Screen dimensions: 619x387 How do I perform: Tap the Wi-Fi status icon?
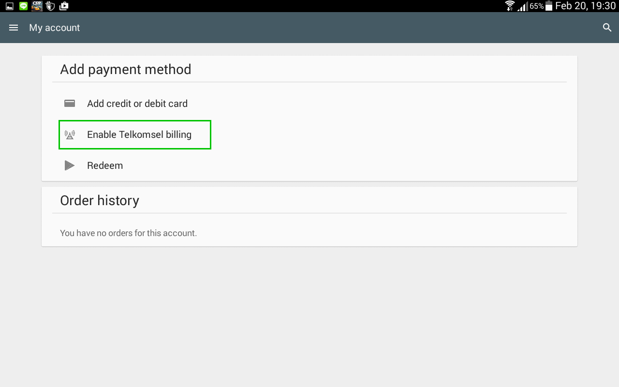[510, 6]
